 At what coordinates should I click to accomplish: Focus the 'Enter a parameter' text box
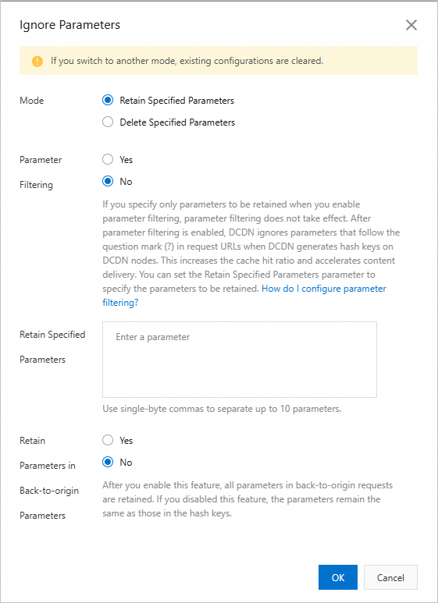pos(240,360)
